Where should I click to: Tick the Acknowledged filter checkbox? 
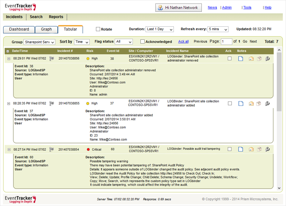[142, 42]
